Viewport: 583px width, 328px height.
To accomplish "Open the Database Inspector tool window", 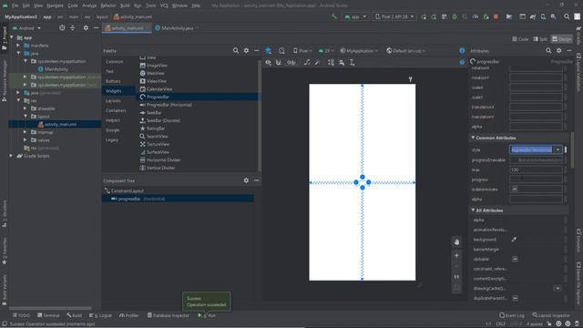I will pos(168,315).
